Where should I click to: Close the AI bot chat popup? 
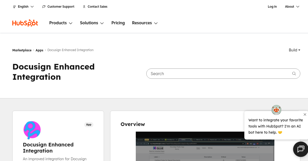point(305,114)
